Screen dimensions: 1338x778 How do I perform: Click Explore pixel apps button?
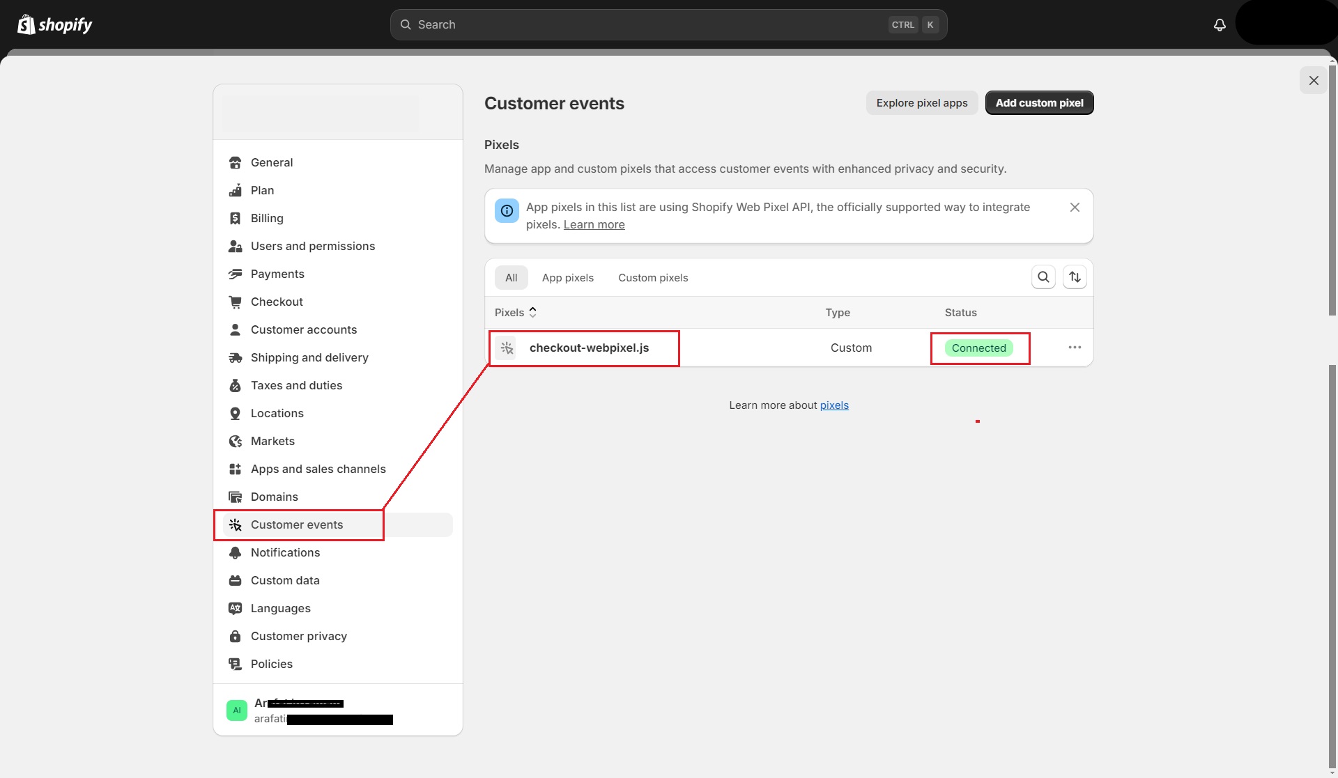pos(922,103)
